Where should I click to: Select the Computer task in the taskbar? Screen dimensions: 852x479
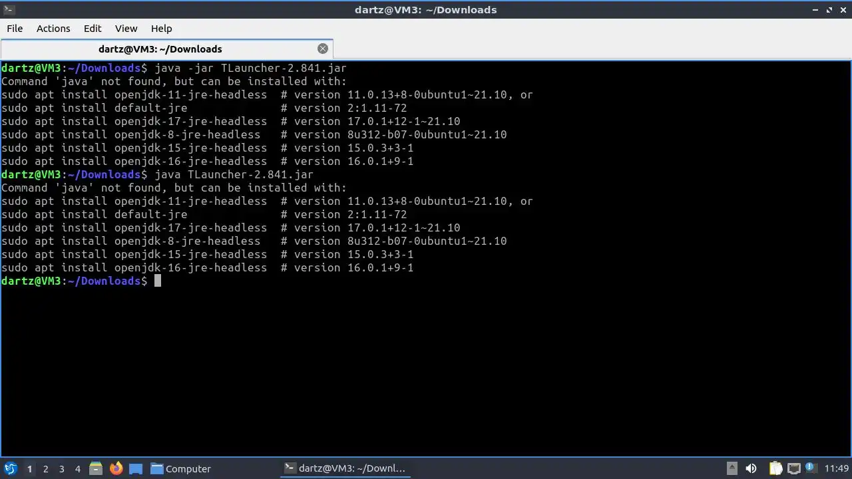[180, 468]
